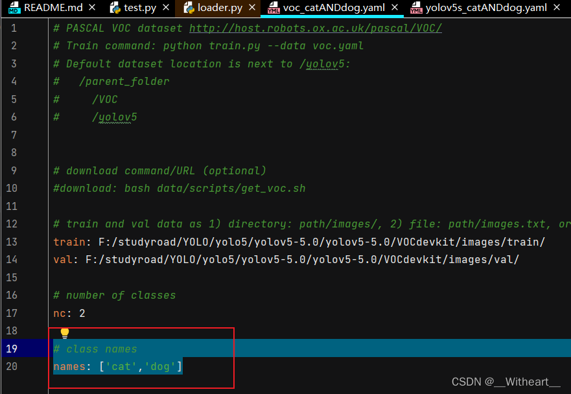Click the 'train and val data' comment line
The height and width of the screenshot is (394, 571).
click(312, 224)
